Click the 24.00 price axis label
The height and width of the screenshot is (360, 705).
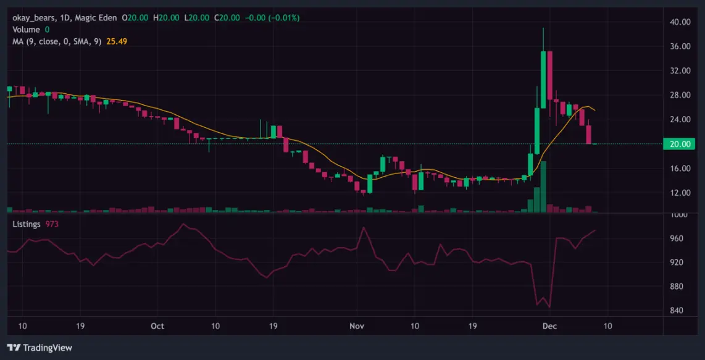point(679,120)
